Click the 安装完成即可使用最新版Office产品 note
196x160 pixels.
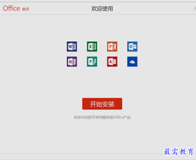(102, 117)
